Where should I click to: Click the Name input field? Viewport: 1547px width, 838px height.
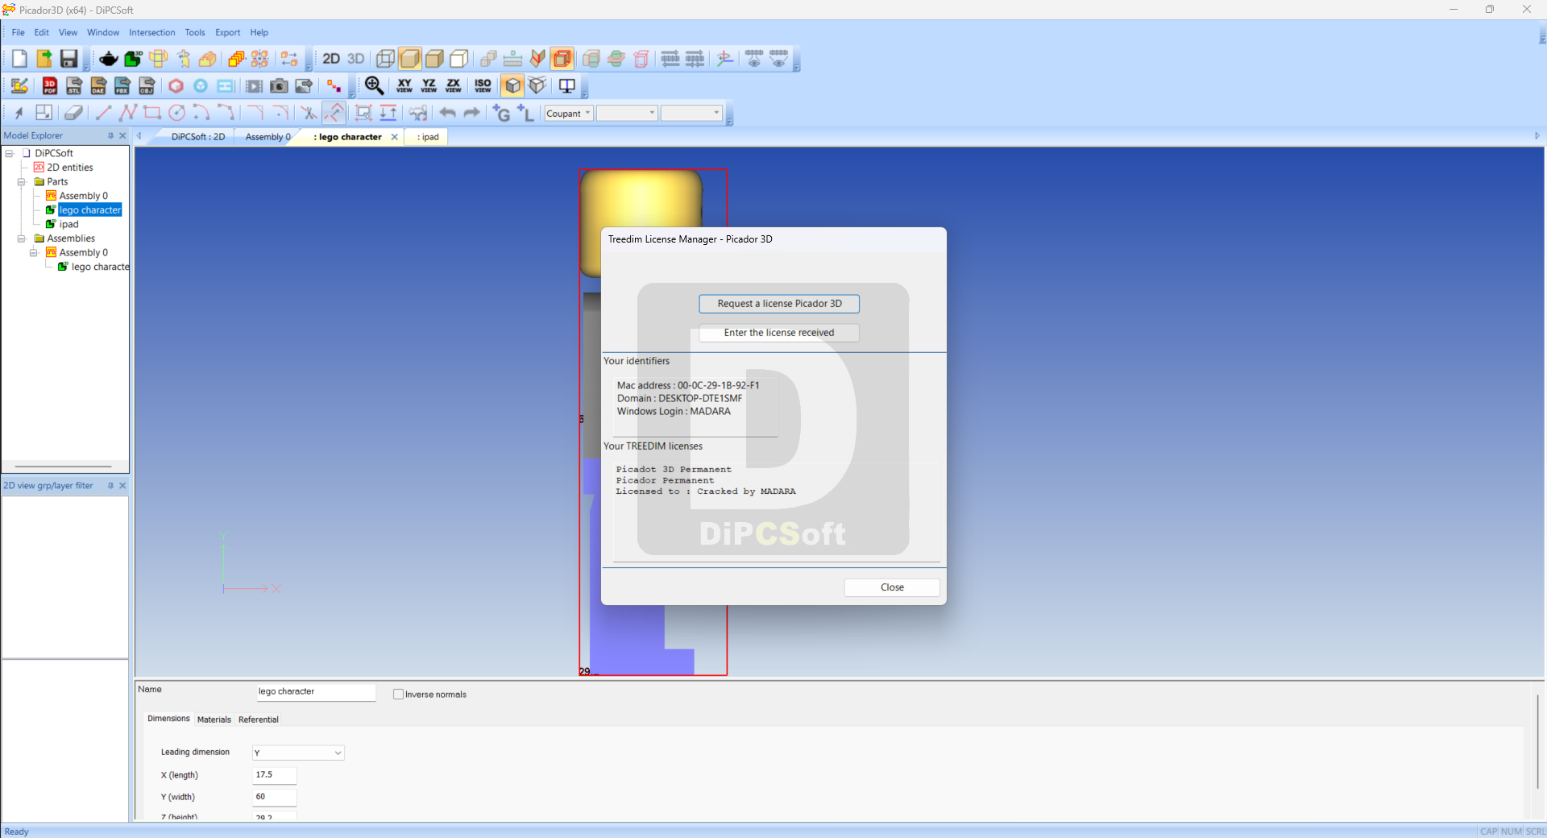coord(316,691)
